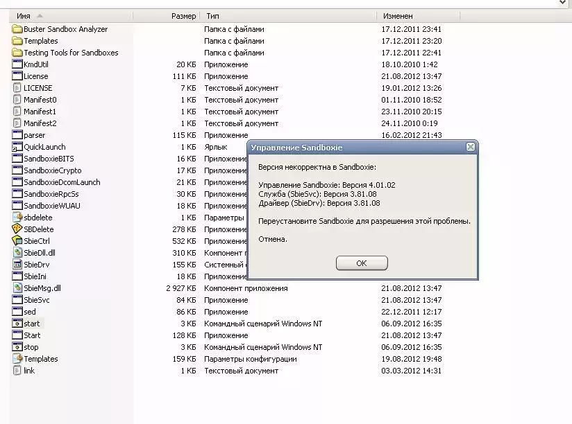Select the SbieSvc application icon
The height and width of the screenshot is (424, 572).
coord(17,300)
